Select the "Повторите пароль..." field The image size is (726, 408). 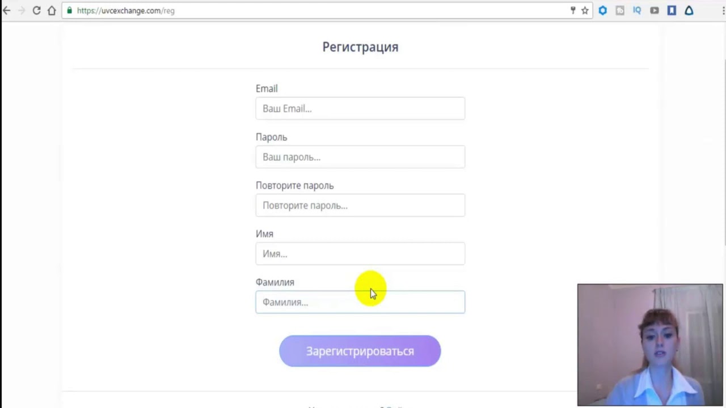point(360,205)
